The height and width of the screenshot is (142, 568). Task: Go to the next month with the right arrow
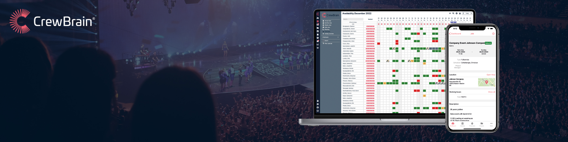pyautogui.click(x=471, y=13)
